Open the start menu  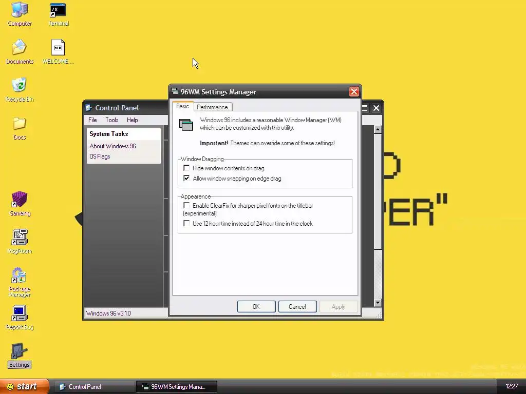[24, 387]
